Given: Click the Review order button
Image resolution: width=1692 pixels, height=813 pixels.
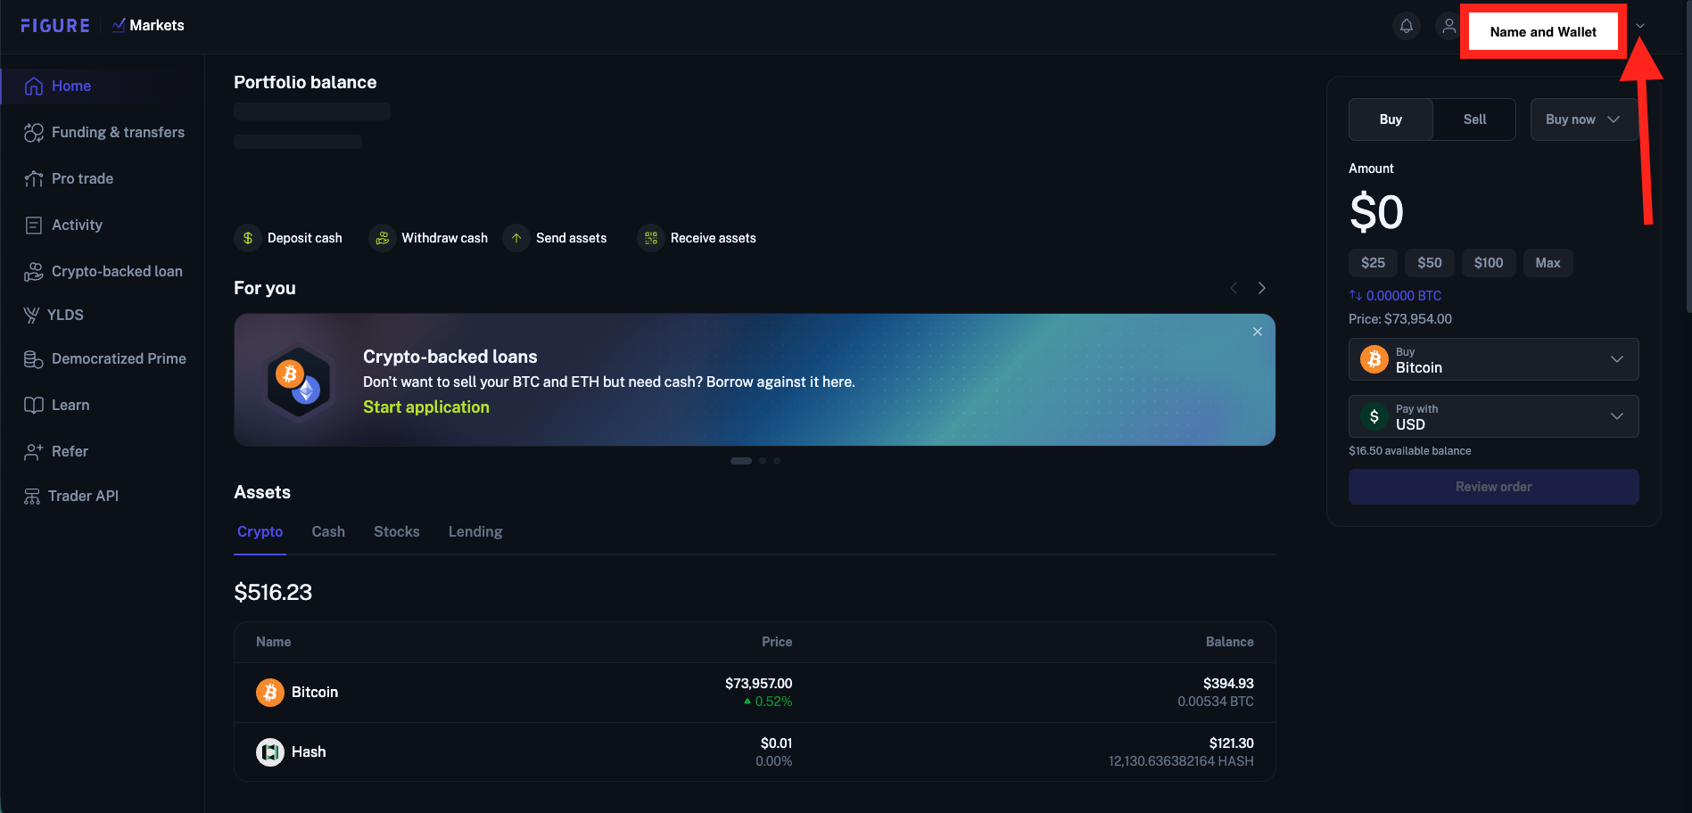Looking at the screenshot, I should [1494, 487].
